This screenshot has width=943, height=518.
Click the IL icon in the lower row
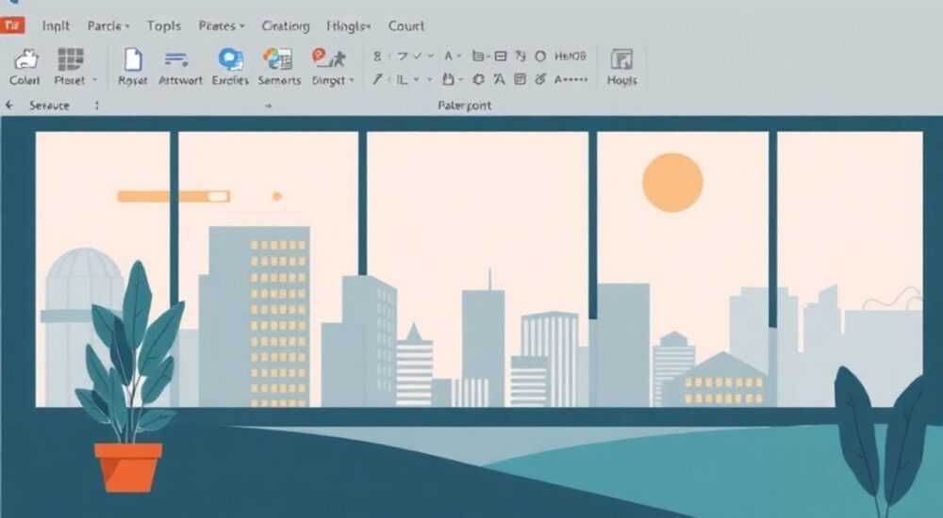point(402,79)
